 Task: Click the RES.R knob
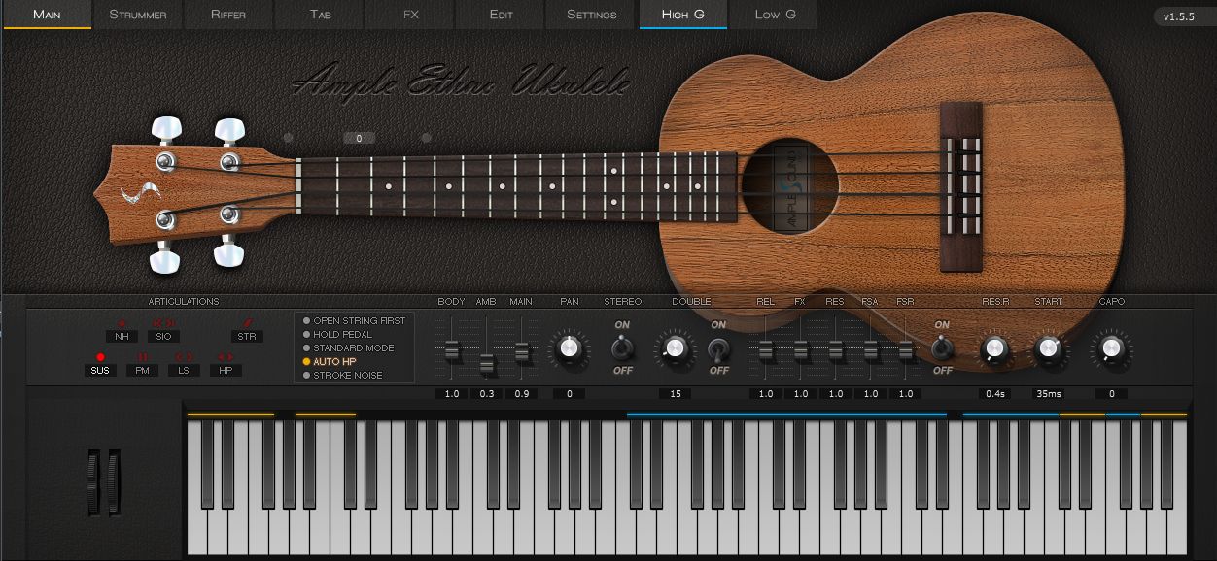[993, 347]
